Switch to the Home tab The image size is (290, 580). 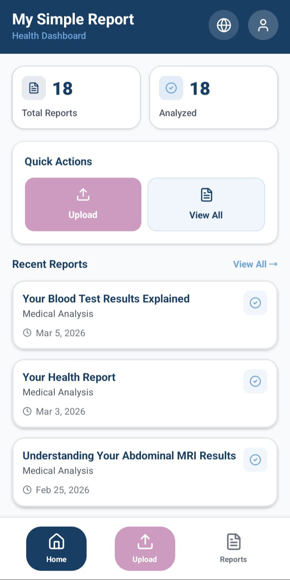tap(56, 549)
